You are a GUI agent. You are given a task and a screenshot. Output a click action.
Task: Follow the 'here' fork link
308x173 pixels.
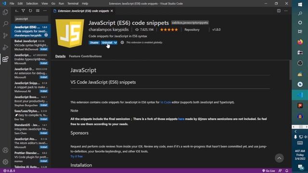tap(181, 119)
